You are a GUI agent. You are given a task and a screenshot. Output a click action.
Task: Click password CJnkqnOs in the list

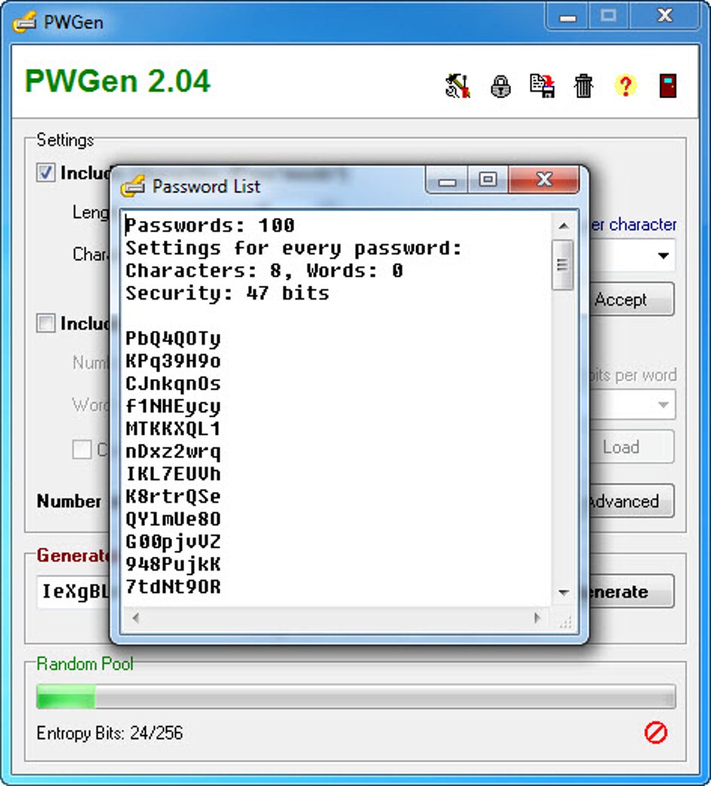(173, 384)
